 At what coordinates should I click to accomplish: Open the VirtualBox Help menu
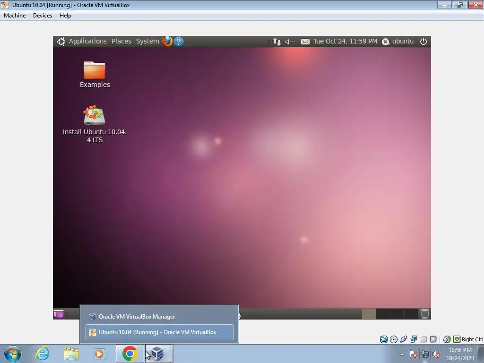65,16
